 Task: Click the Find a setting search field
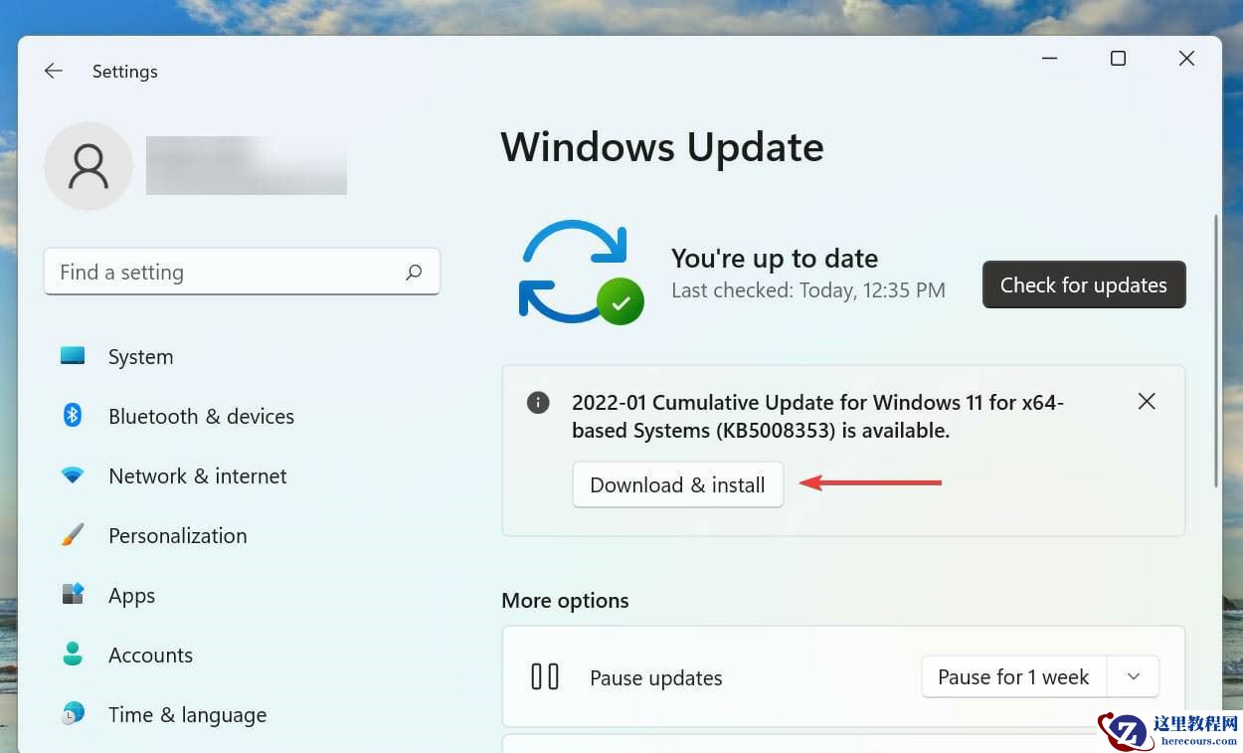pos(242,271)
